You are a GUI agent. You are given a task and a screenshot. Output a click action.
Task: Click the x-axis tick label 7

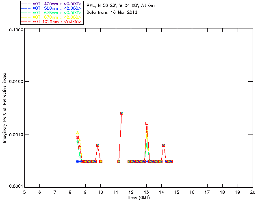[55, 192]
